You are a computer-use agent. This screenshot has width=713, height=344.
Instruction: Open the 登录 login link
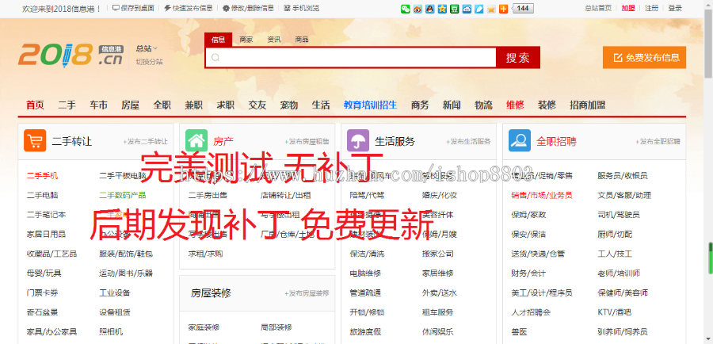point(675,8)
